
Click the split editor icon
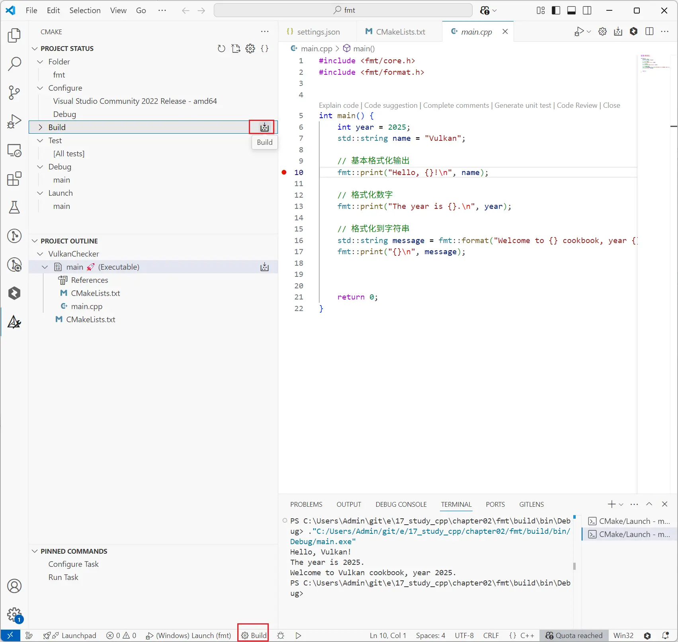click(x=649, y=31)
